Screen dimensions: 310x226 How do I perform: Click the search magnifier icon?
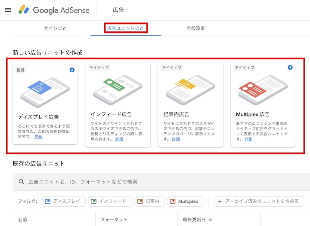(22, 182)
